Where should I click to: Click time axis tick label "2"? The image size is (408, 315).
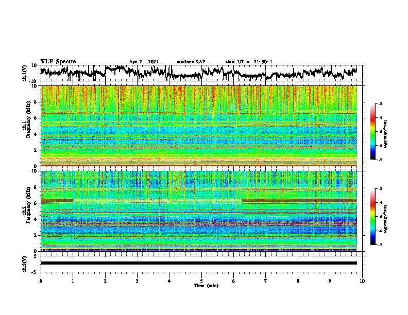[105, 281]
